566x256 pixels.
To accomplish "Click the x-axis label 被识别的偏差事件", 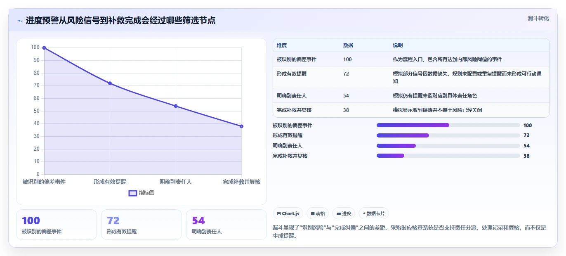I will point(44,182).
